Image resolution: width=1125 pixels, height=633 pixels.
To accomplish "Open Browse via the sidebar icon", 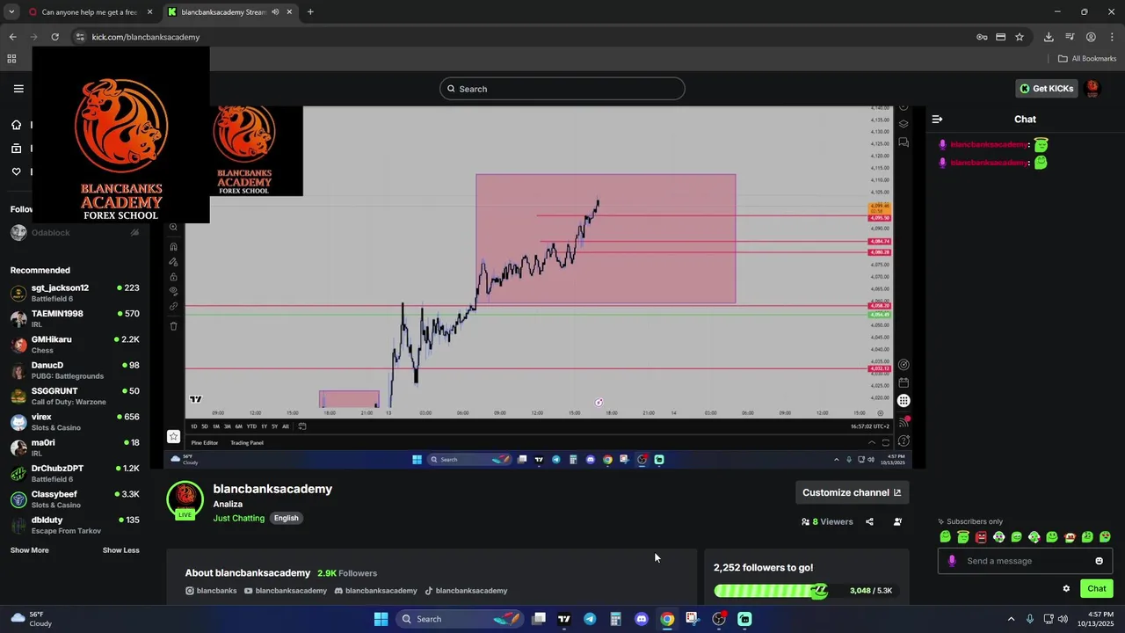I will tap(16, 149).
